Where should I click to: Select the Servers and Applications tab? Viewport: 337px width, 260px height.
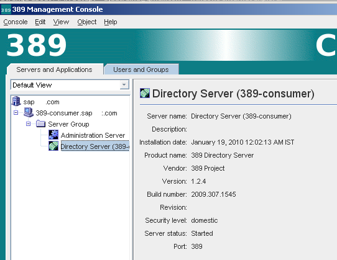coord(54,69)
